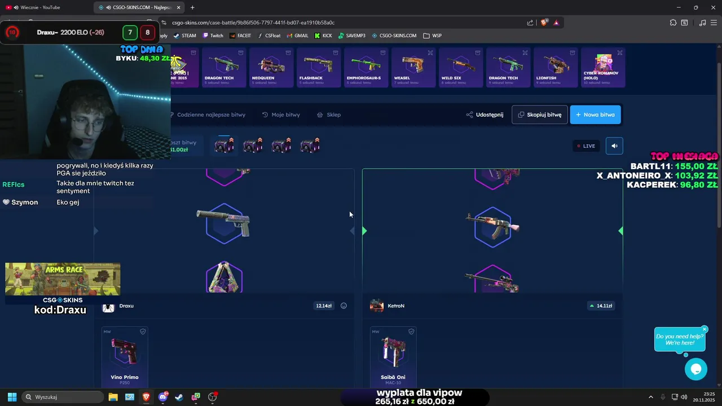
Task: Open the SAVEMP3 bookmark
Action: click(352, 36)
